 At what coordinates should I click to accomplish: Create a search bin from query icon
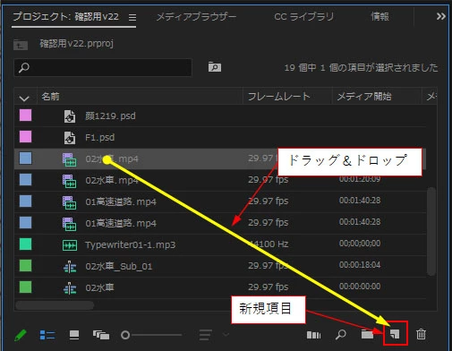point(215,67)
